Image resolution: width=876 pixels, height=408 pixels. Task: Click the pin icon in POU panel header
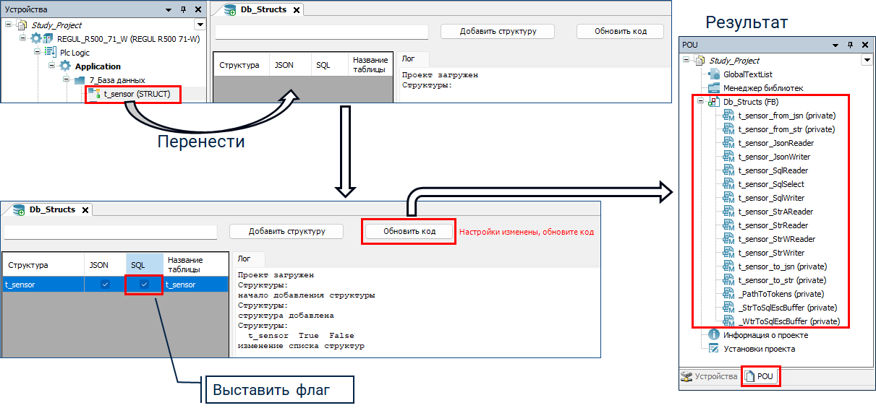click(851, 45)
